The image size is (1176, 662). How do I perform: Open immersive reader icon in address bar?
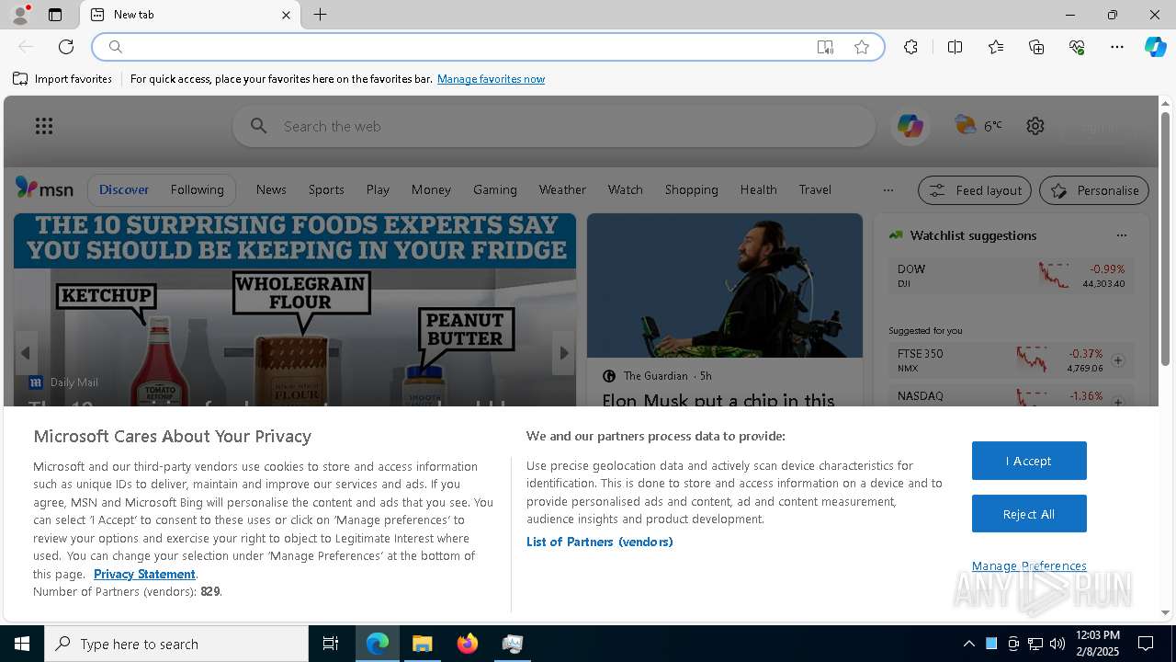[x=825, y=47]
